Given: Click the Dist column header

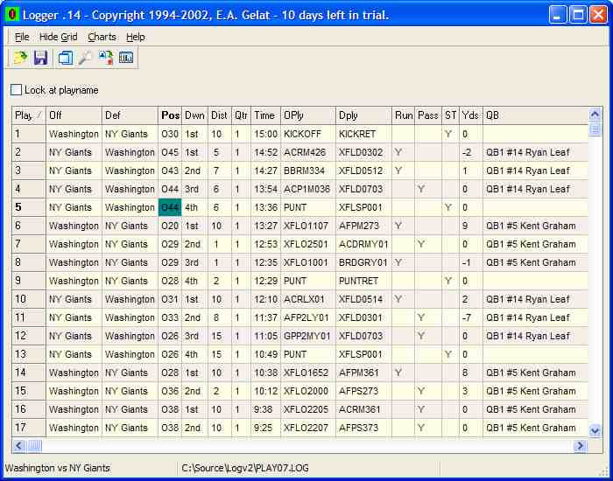Looking at the screenshot, I should pyautogui.click(x=220, y=115).
